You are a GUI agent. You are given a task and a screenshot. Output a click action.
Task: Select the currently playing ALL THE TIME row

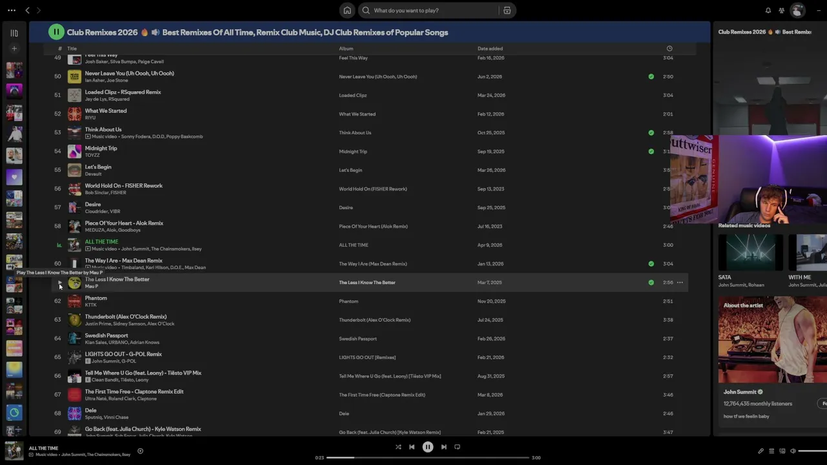click(x=368, y=245)
